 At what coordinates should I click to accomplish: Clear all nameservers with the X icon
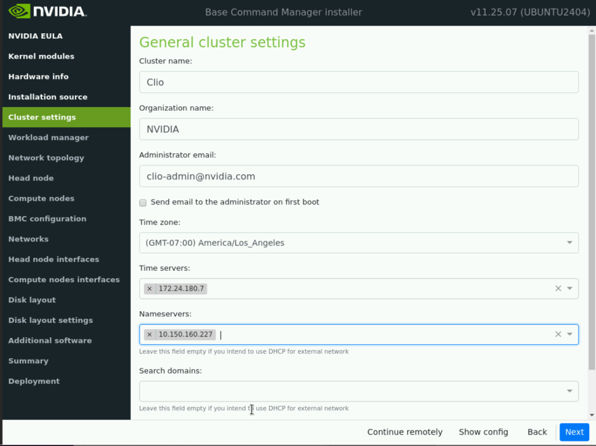click(x=558, y=334)
